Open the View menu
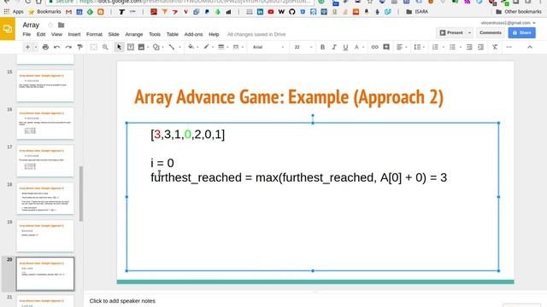The width and height of the screenshot is (547, 307). (x=56, y=34)
